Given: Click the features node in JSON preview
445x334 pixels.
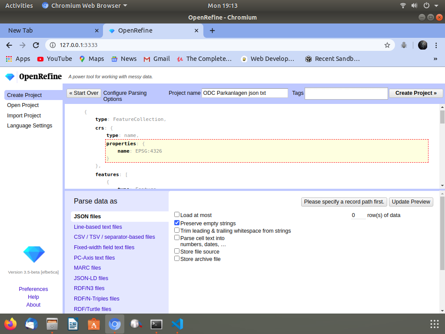Looking at the screenshot, I should (107, 174).
